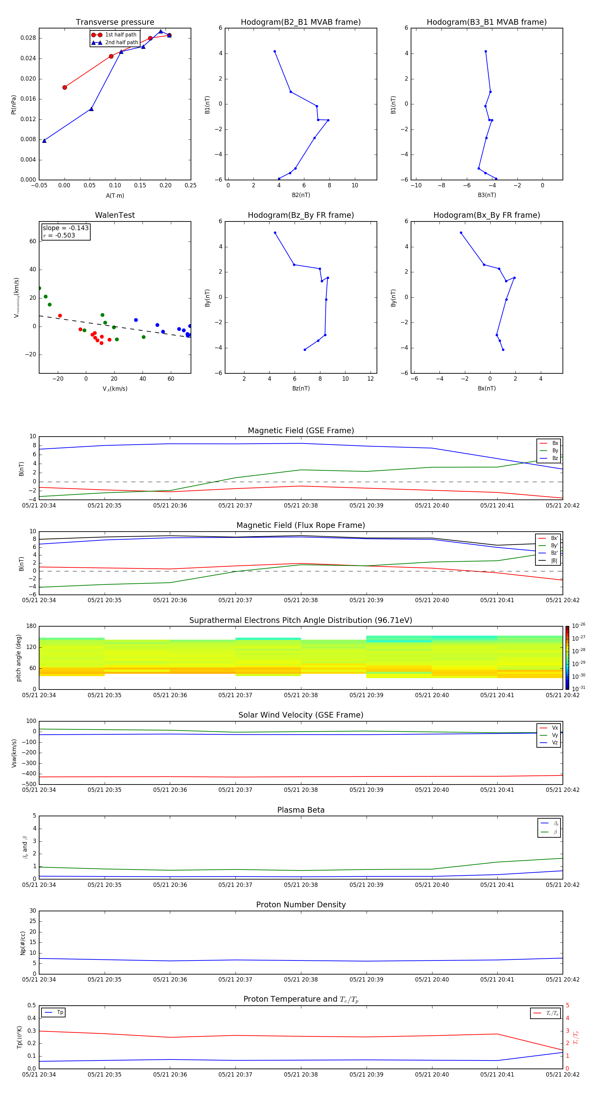Select the 'slope = -0.143' annotation
The height and width of the screenshot is (1104, 602).
pyautogui.click(x=66, y=228)
